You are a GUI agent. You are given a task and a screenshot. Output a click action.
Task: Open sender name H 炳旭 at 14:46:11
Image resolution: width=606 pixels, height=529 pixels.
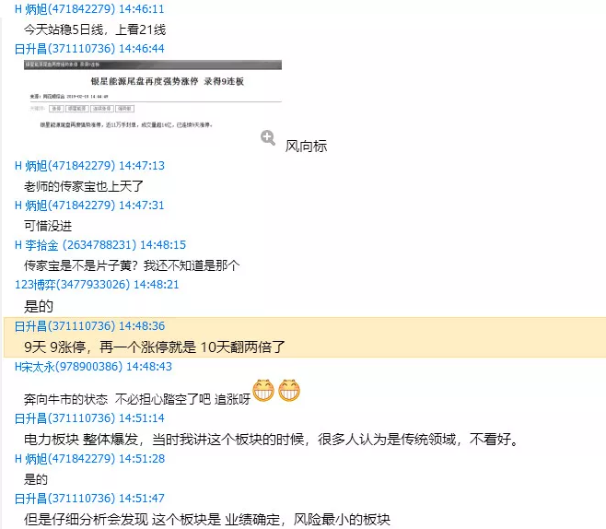coord(89,9)
